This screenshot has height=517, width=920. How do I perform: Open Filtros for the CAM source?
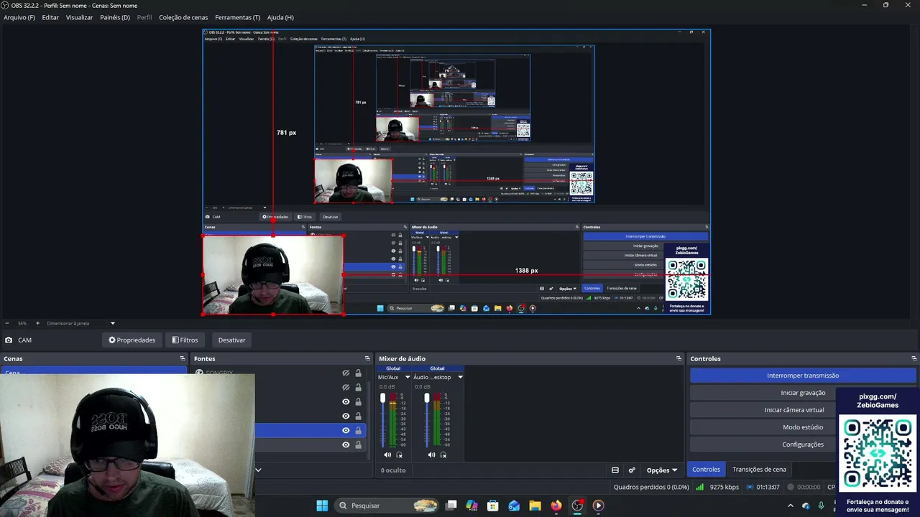185,340
